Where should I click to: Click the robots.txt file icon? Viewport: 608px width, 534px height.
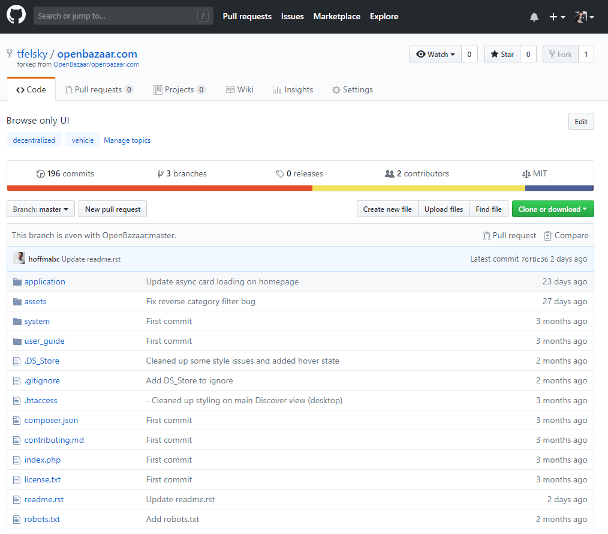tap(17, 519)
